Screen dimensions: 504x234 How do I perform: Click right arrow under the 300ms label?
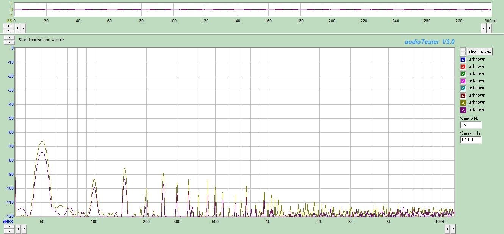coord(489,28)
